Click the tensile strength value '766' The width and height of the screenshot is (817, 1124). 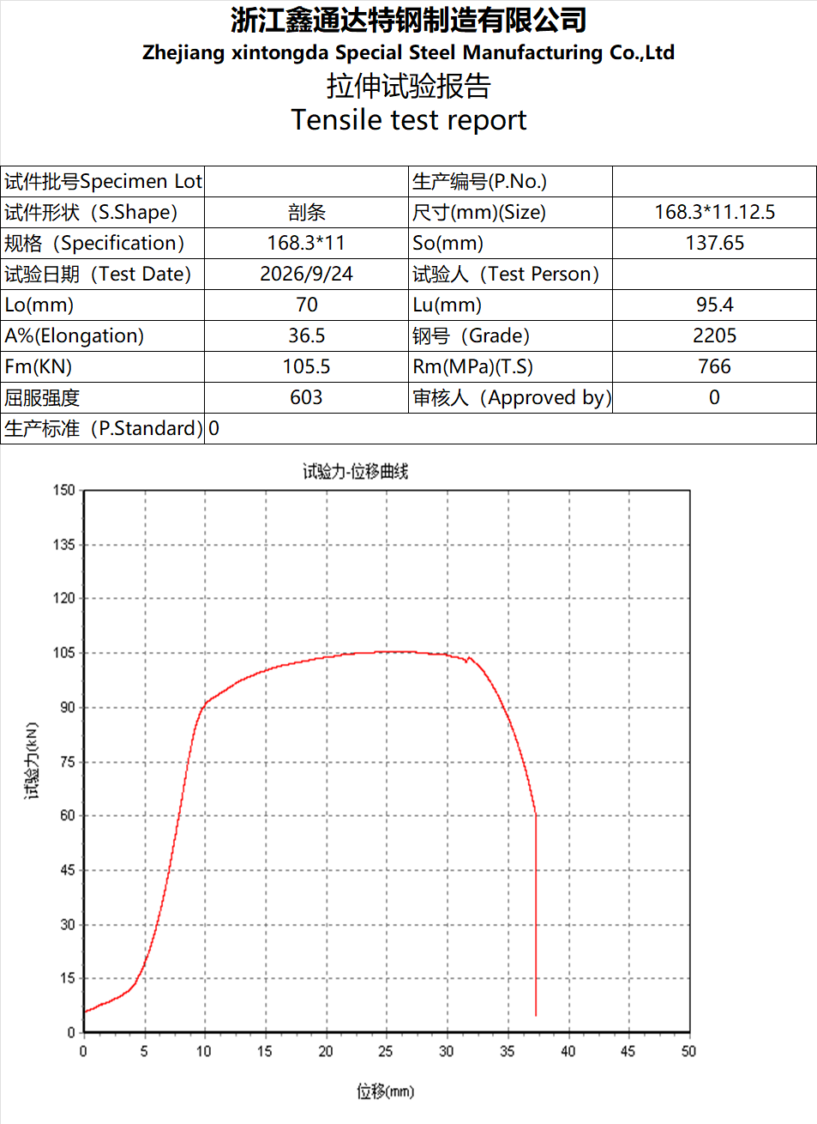point(714,367)
